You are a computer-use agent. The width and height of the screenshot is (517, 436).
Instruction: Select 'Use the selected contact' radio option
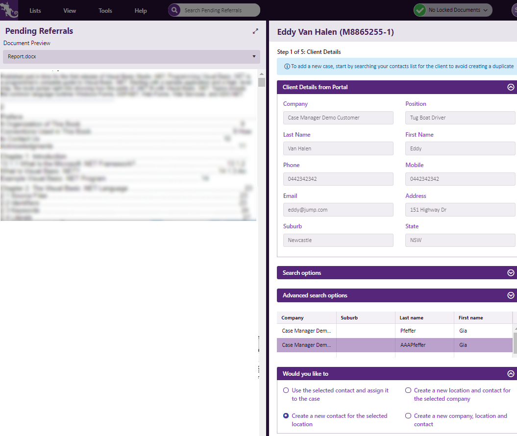[x=286, y=390]
